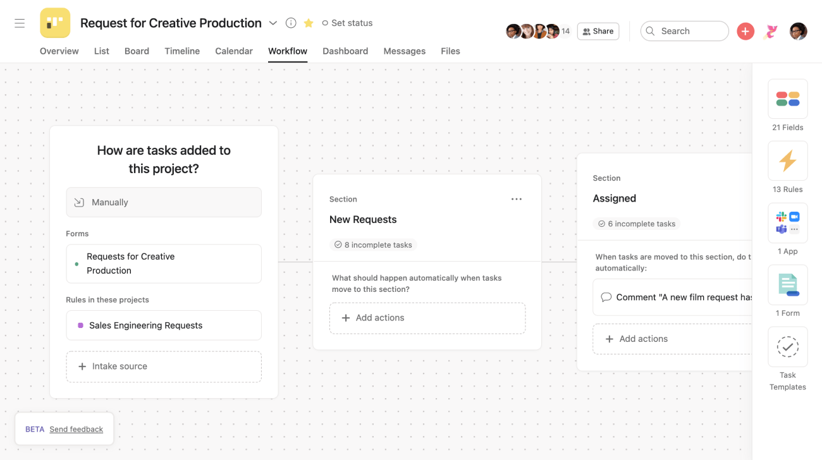Show remaining 14 project members
Viewport: 822px width, 460px height.
tap(565, 30)
